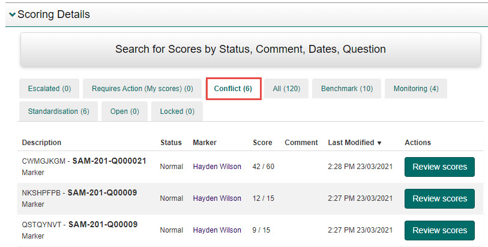Expand the Search for Scores panel
This screenshot has height=247, width=488.
(250, 49)
